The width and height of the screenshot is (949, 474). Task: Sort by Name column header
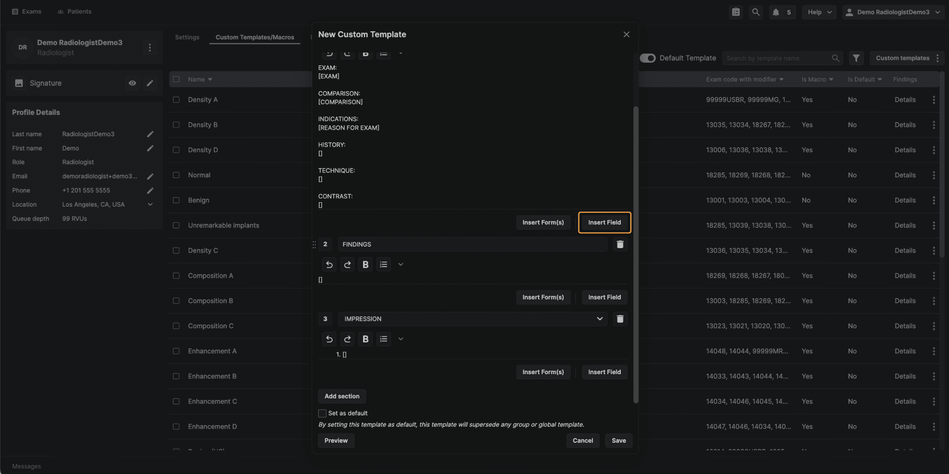(x=200, y=79)
